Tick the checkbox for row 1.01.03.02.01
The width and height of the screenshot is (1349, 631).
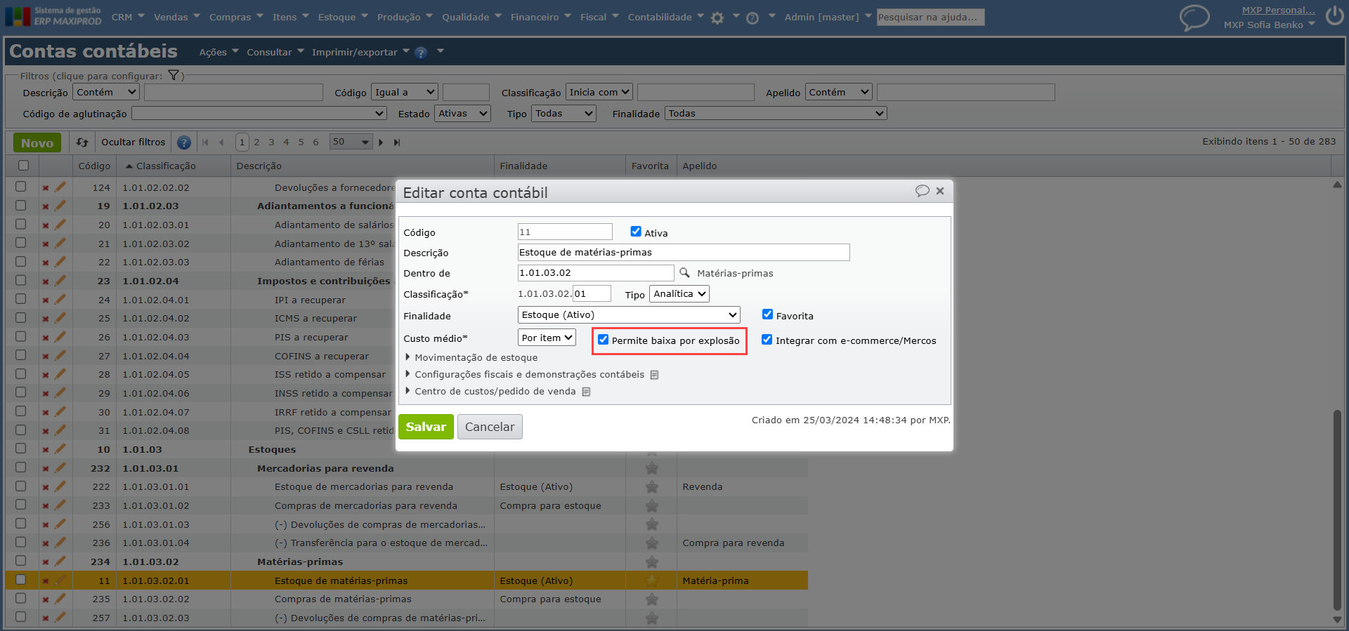(21, 580)
